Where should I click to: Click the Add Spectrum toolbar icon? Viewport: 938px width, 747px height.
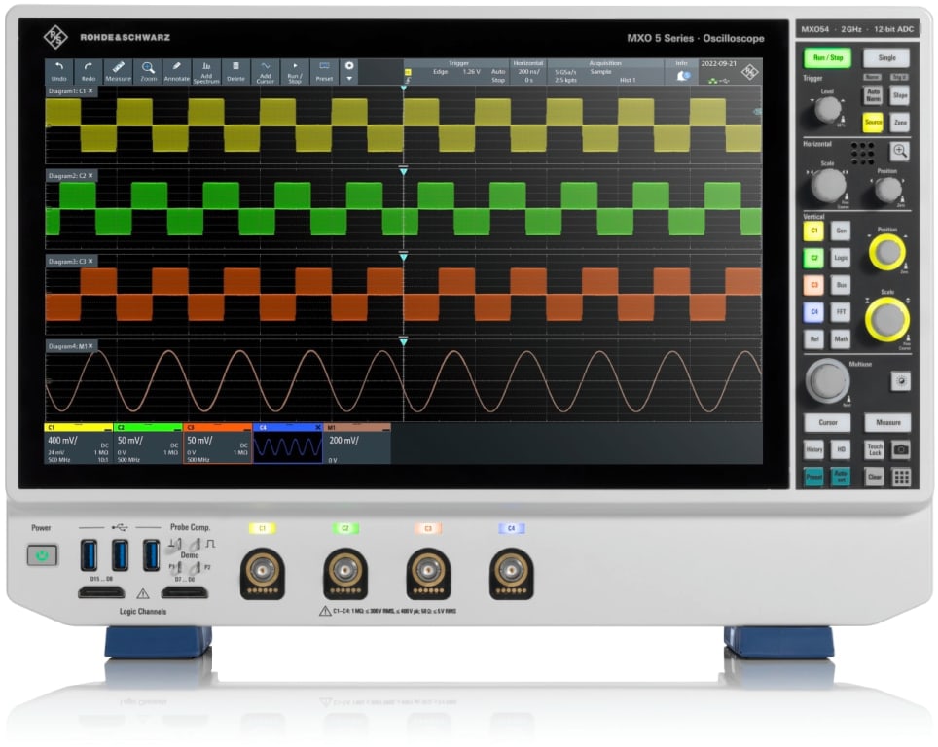point(206,71)
